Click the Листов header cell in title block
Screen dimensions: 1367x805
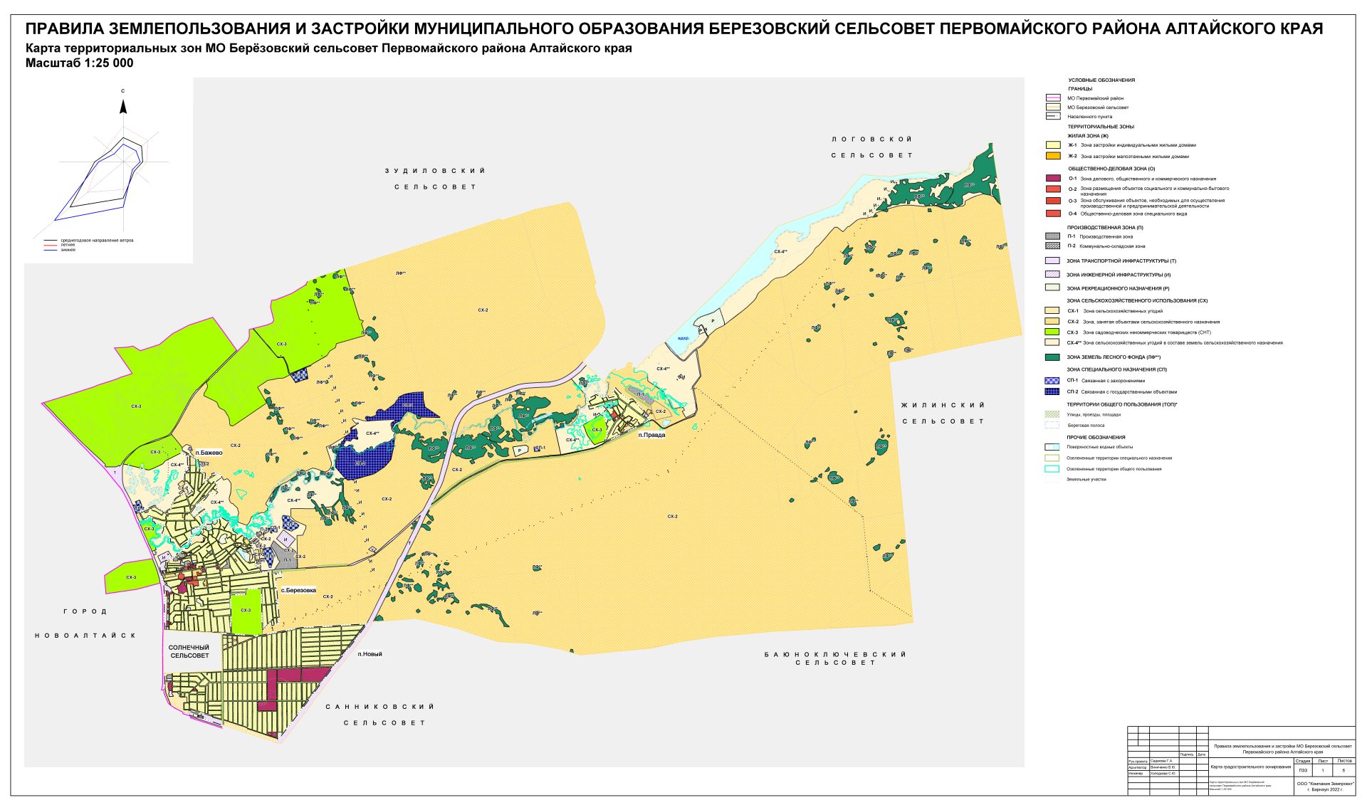[x=1344, y=761]
